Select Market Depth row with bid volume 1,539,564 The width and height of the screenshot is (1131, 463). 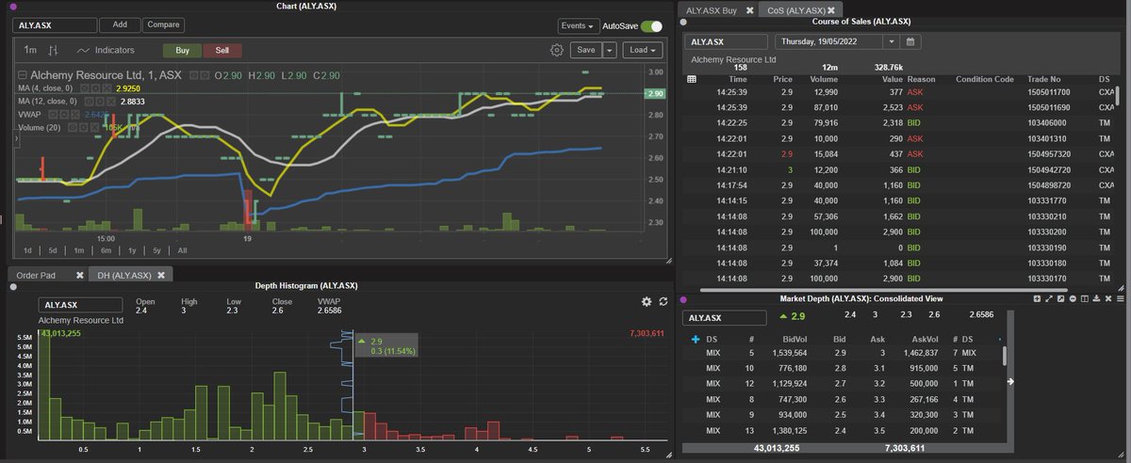click(842, 353)
